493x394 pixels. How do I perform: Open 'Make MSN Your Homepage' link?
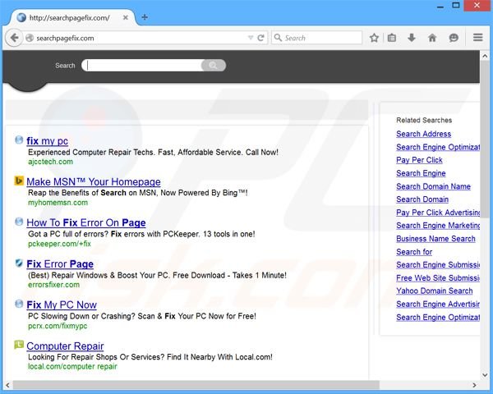coord(94,182)
